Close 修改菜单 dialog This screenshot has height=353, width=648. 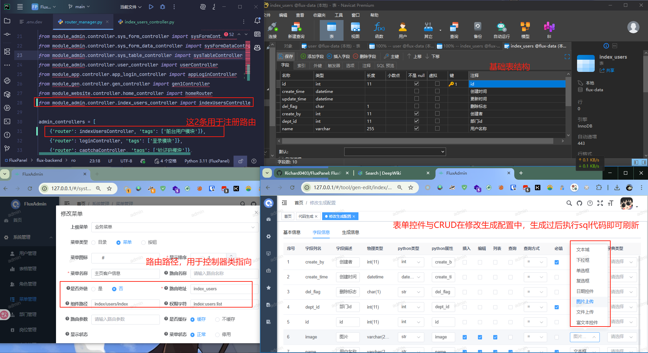coord(256,213)
